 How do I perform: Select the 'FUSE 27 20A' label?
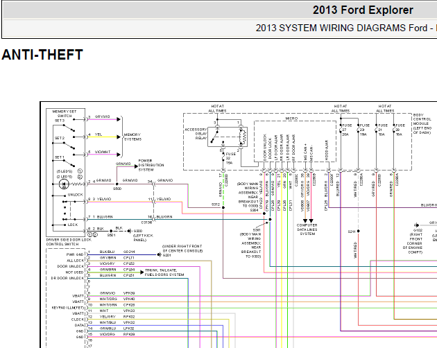(x=345, y=130)
